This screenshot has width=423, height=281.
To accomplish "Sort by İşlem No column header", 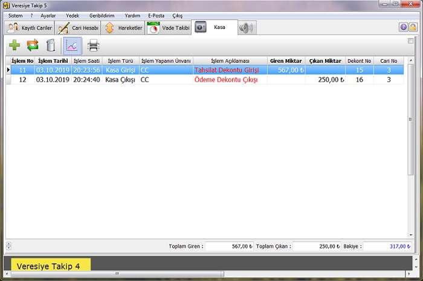I will click(22, 61).
